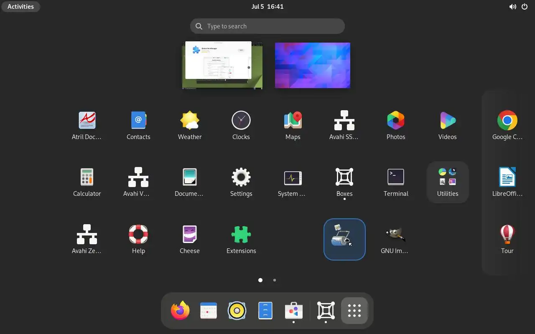This screenshot has height=334, width=535.
Task: Open Software store from the dock
Action: coord(294,311)
